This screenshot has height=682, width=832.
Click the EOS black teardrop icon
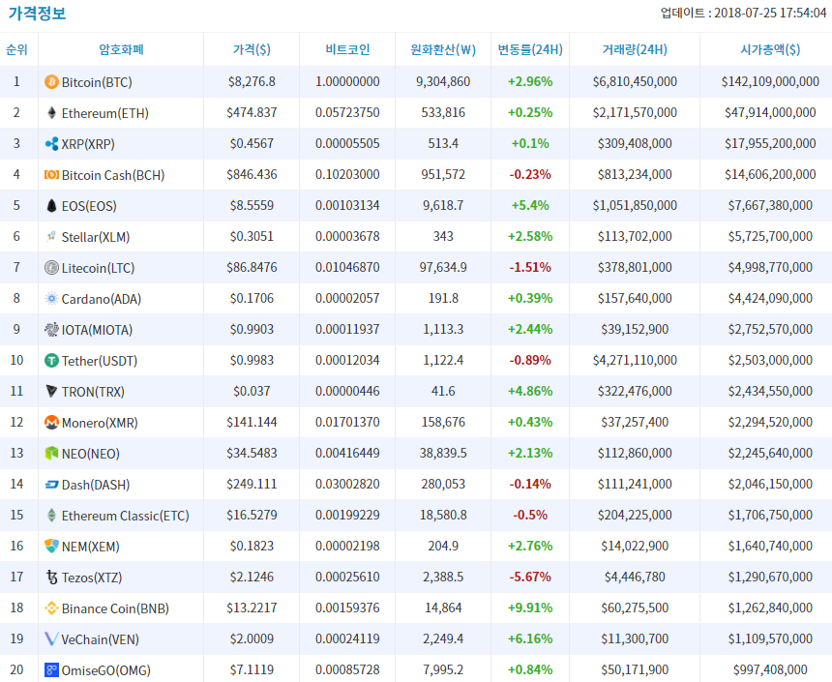point(51,205)
